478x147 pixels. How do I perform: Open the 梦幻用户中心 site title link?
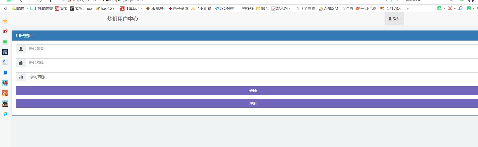[x=122, y=19]
